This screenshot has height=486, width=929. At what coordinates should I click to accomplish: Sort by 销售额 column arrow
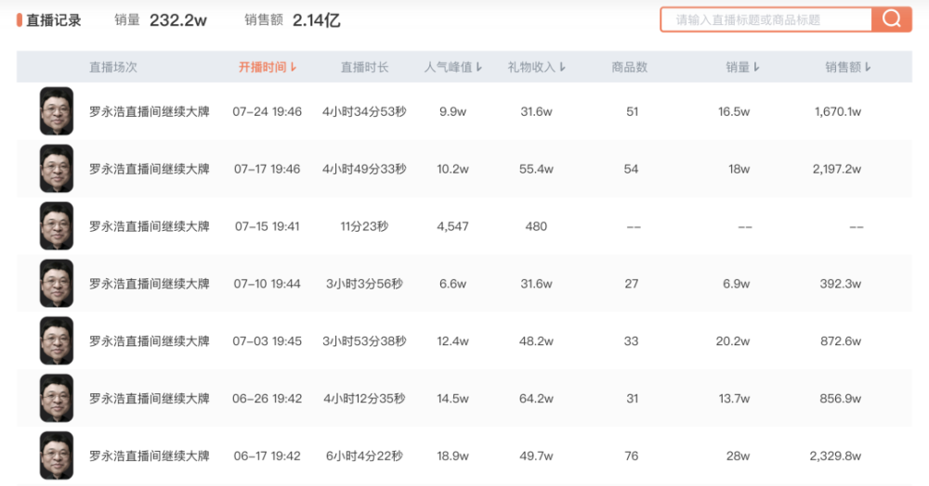coord(868,68)
